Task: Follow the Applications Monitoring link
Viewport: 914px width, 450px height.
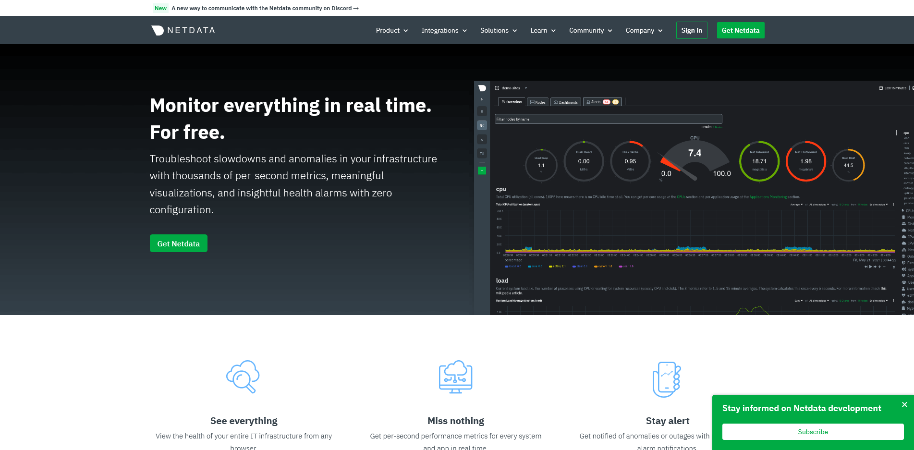Action: (768, 197)
